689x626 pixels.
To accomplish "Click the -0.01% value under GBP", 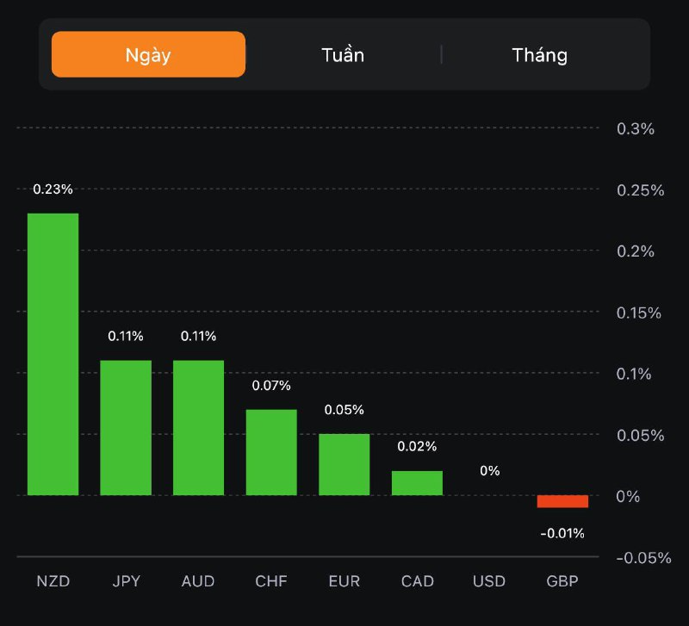I will 562,534.
